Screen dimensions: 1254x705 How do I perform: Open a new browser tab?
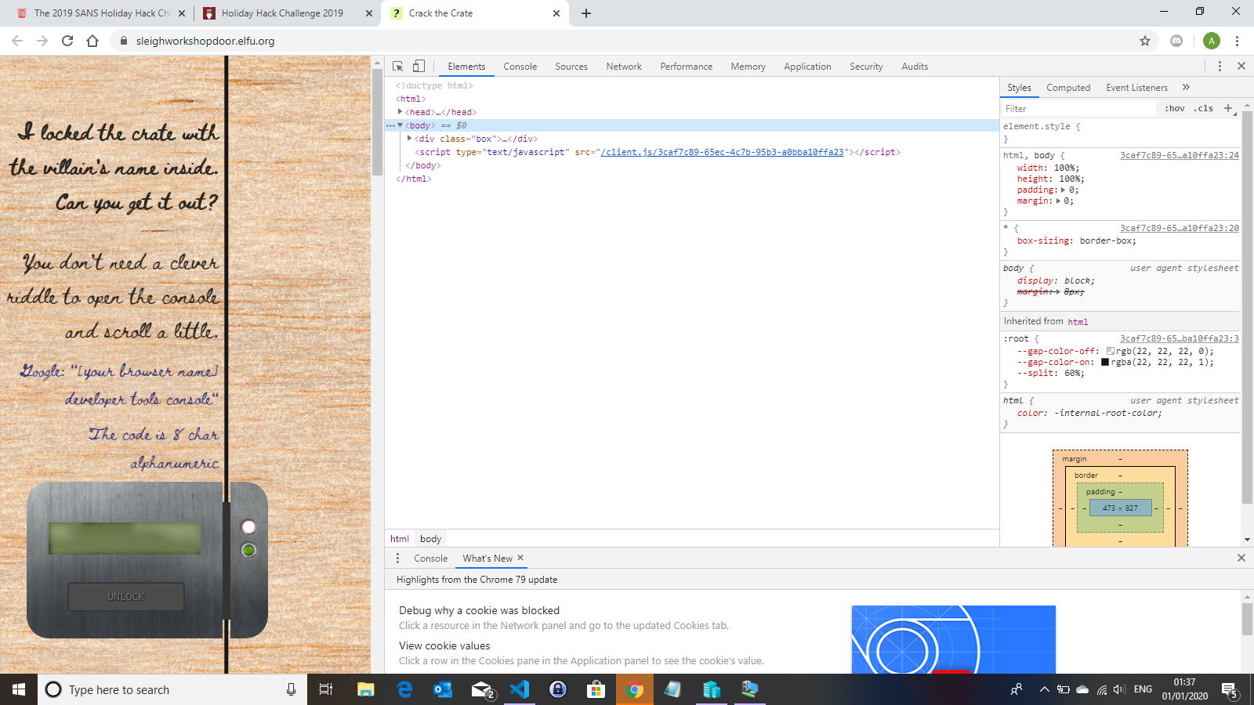[x=586, y=13]
